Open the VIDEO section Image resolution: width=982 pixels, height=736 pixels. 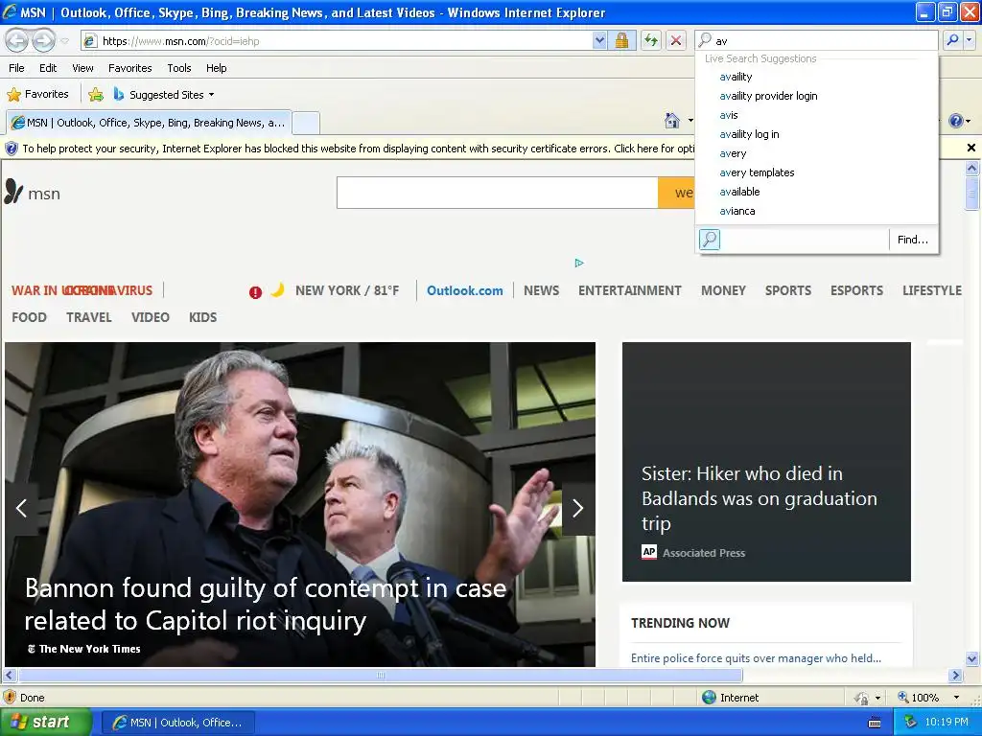(151, 317)
